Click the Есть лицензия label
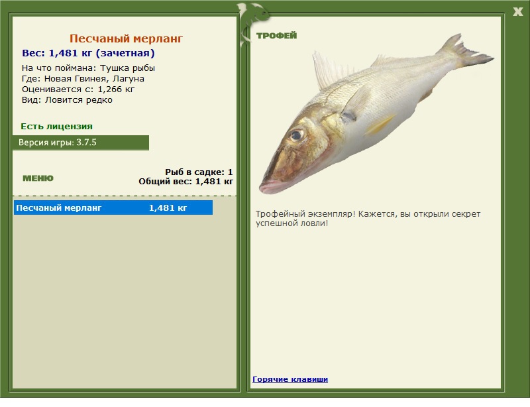The image size is (530, 407). (56, 126)
